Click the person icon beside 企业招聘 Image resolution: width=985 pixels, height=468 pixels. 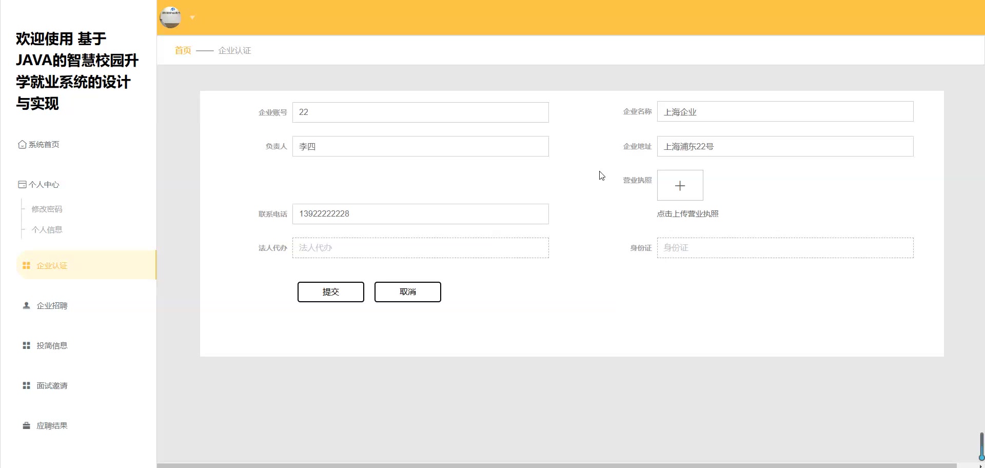click(x=26, y=306)
